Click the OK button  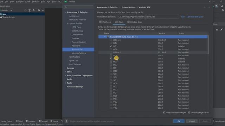(x=179, y=121)
